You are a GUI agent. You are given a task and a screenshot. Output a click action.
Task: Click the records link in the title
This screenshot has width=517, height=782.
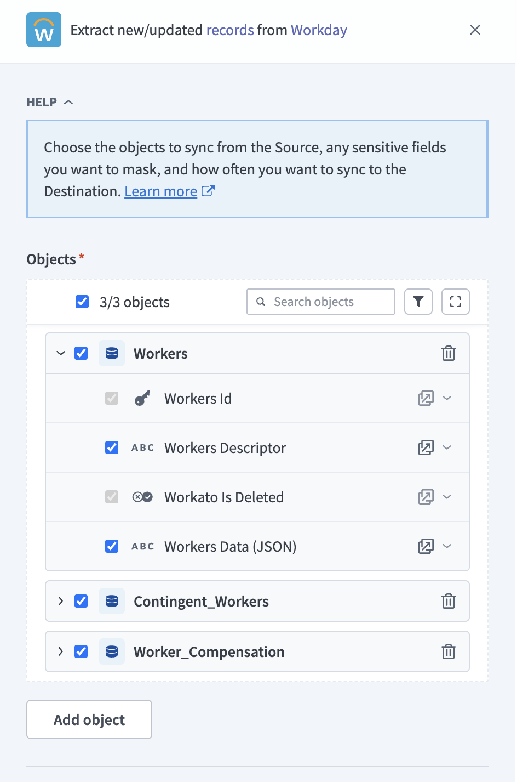[x=230, y=30]
